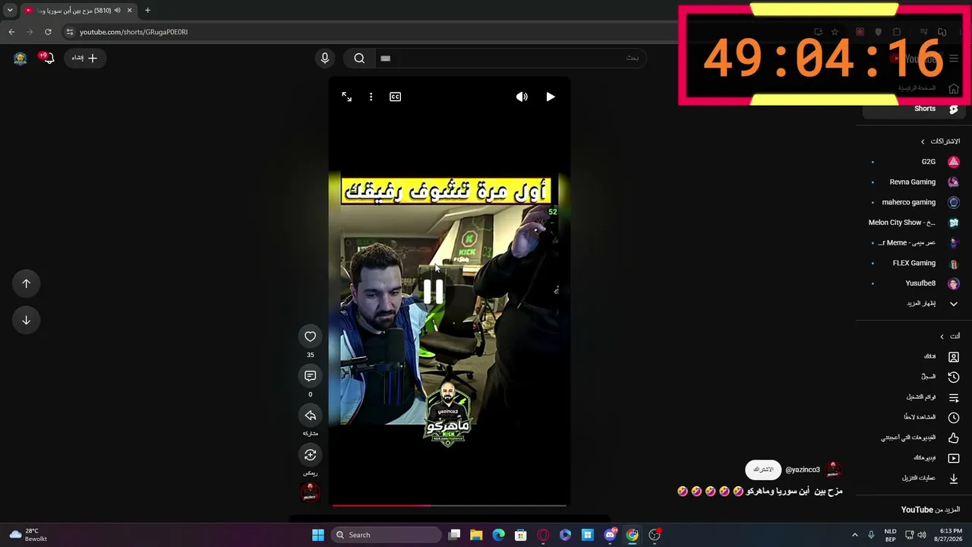Toggle closed captions on the Short
The width and height of the screenshot is (972, 547).
(395, 96)
